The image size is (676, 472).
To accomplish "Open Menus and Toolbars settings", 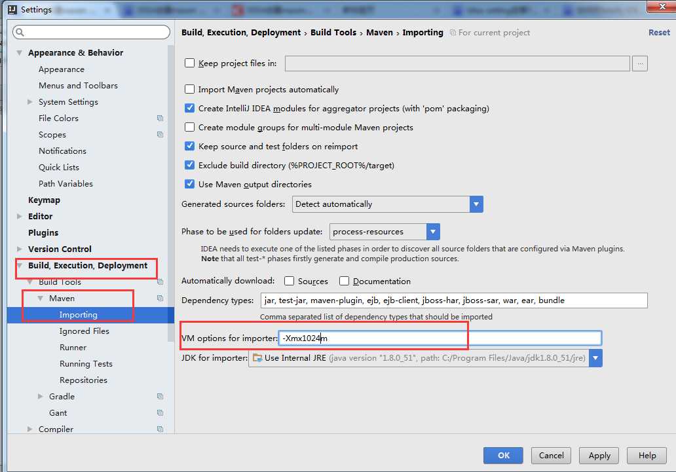I will pyautogui.click(x=78, y=85).
